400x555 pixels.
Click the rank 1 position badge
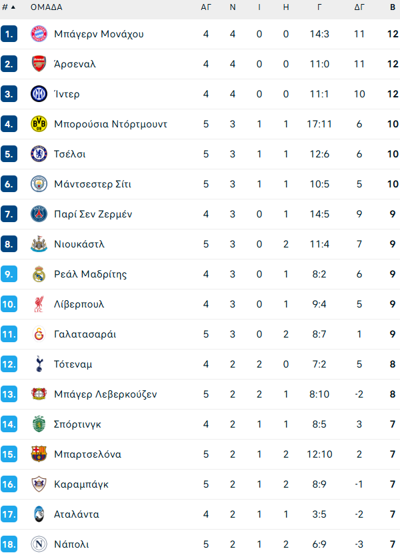(9, 34)
